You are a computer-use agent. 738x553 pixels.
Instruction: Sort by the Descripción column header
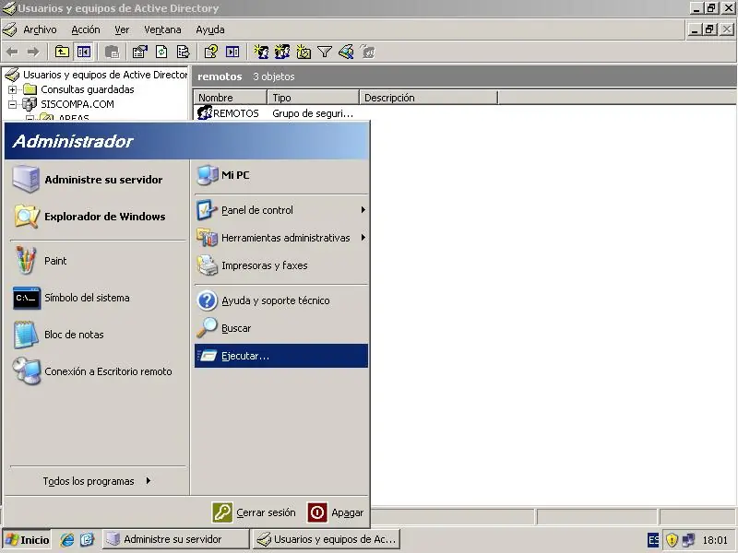(x=428, y=98)
